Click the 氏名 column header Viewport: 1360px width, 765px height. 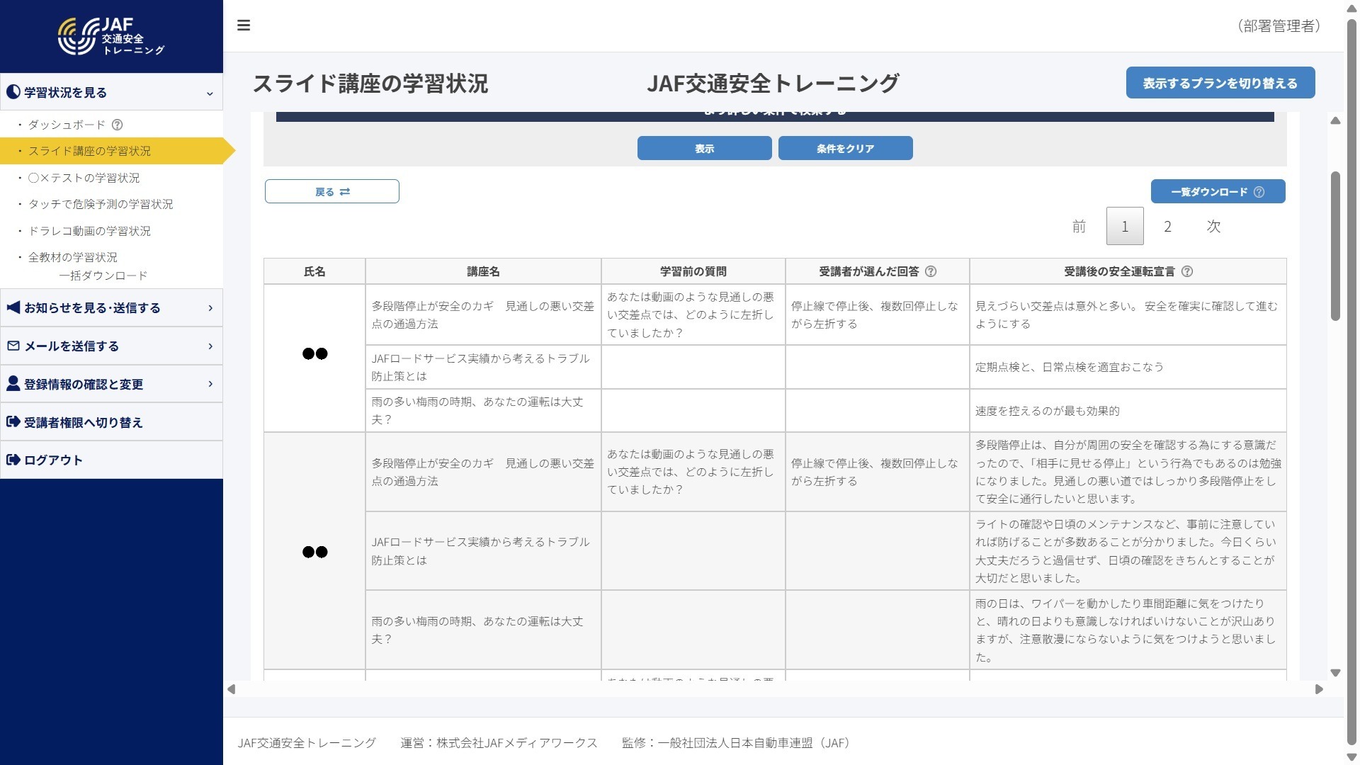pyautogui.click(x=314, y=271)
